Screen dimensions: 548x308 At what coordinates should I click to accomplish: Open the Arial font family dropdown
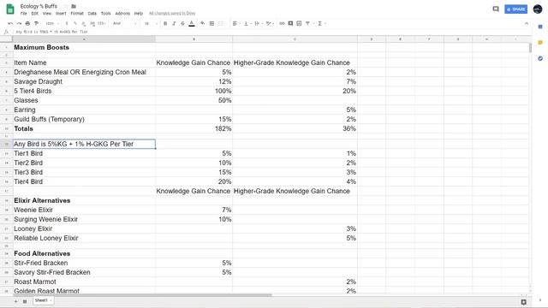125,23
